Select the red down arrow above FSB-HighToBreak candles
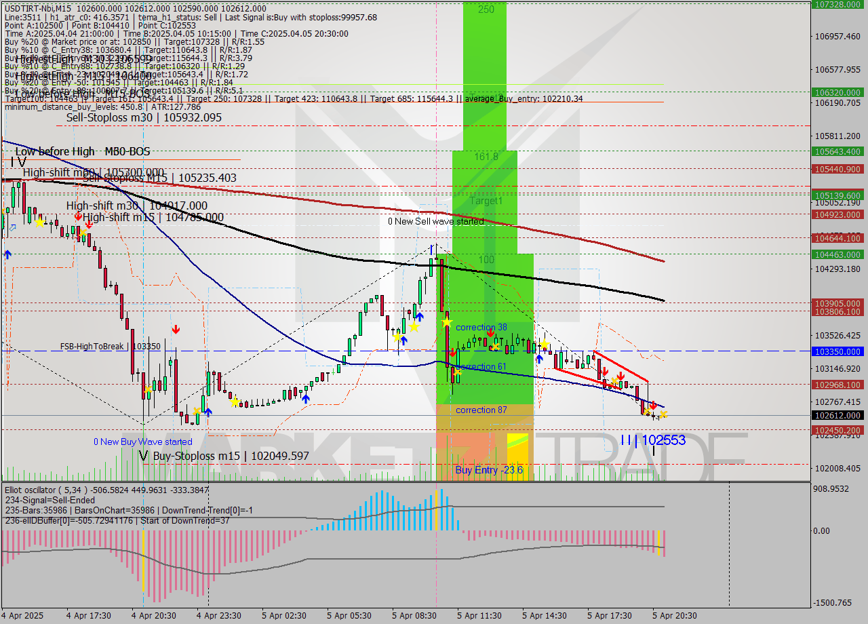868x624 pixels. [x=176, y=330]
